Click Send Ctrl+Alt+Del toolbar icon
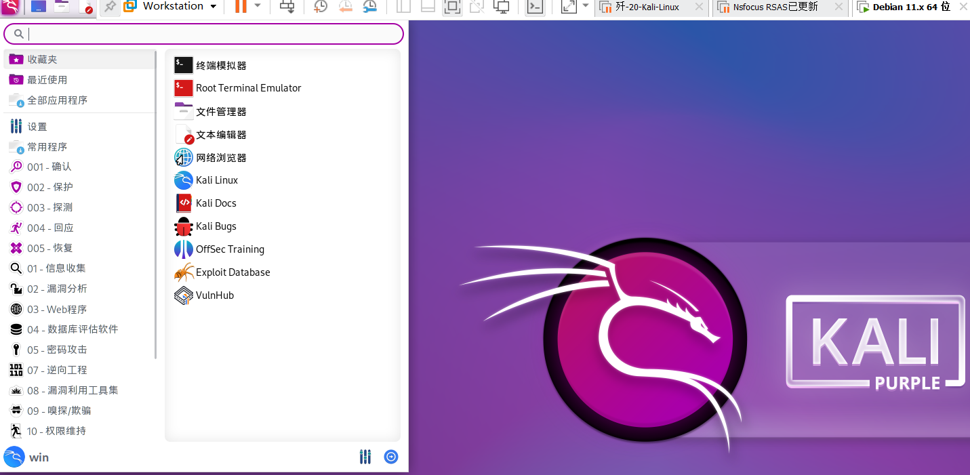 tap(287, 7)
